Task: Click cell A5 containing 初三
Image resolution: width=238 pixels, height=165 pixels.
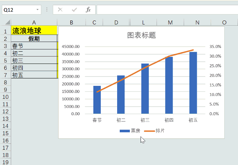Action: coord(34,60)
